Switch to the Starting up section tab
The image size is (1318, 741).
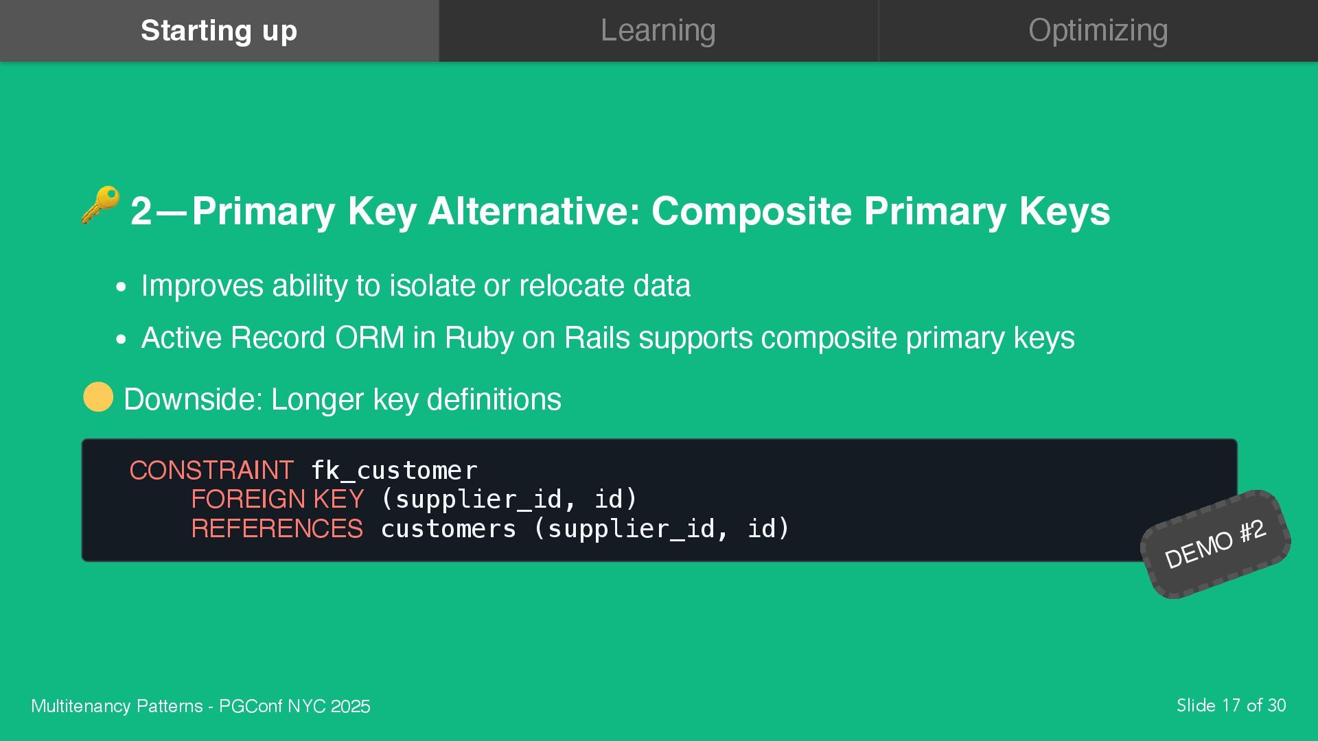(x=219, y=31)
